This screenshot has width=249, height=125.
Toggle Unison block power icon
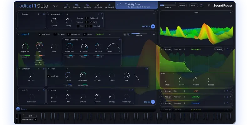pos(132,90)
